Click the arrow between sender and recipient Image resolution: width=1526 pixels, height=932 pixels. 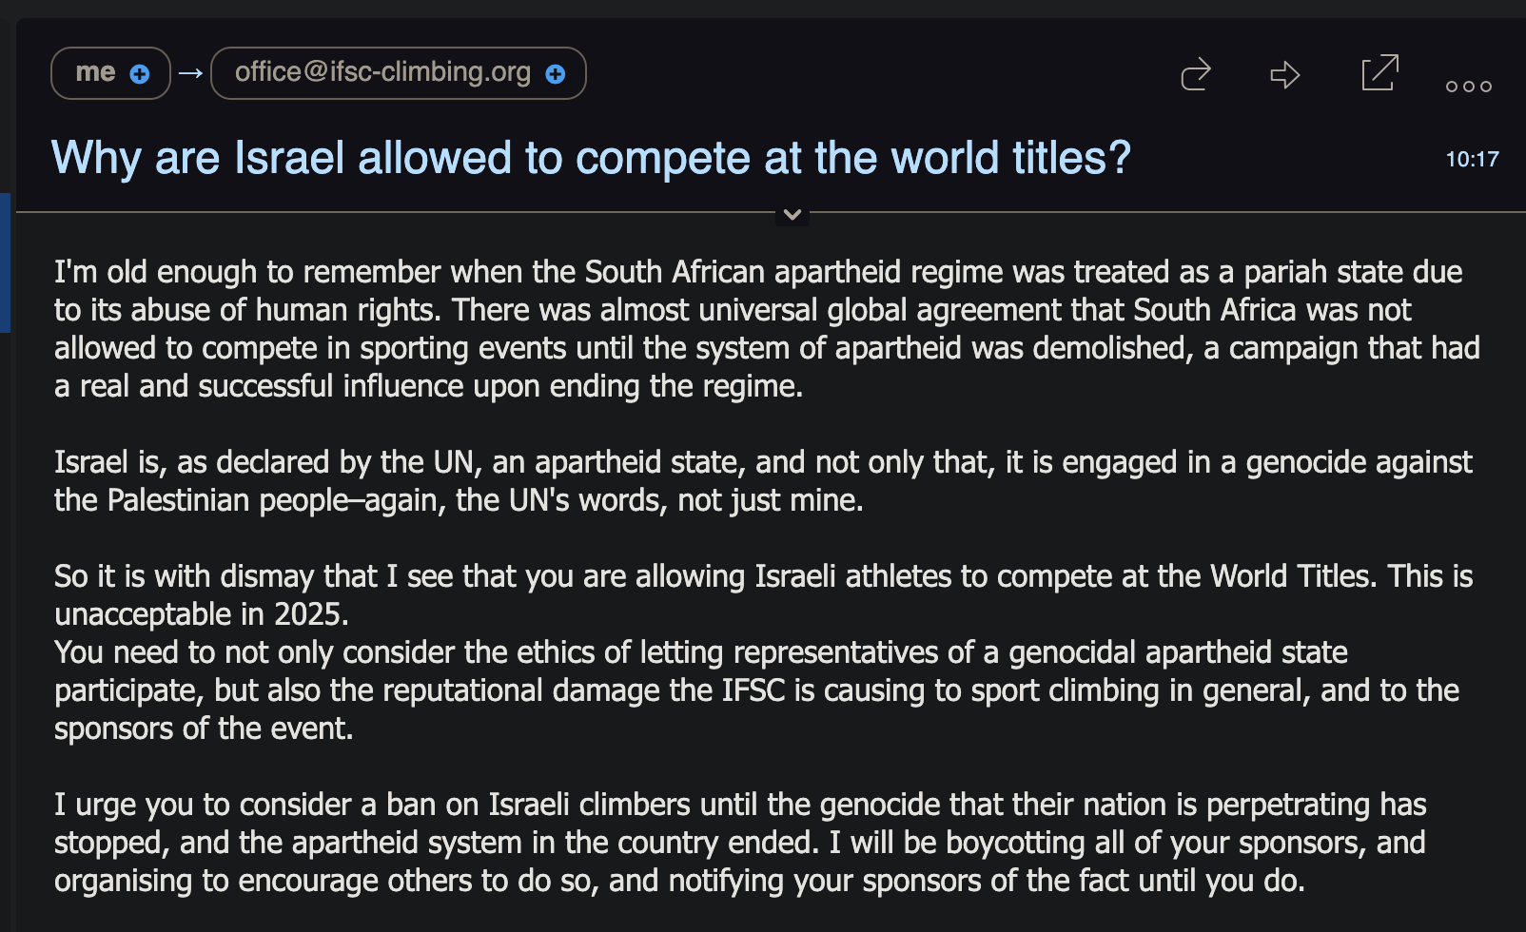point(191,73)
